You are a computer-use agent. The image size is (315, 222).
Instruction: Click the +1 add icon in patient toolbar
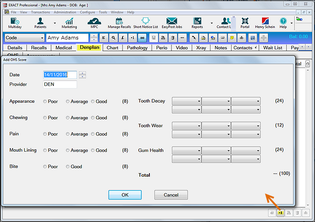pyautogui.click(x=132, y=38)
